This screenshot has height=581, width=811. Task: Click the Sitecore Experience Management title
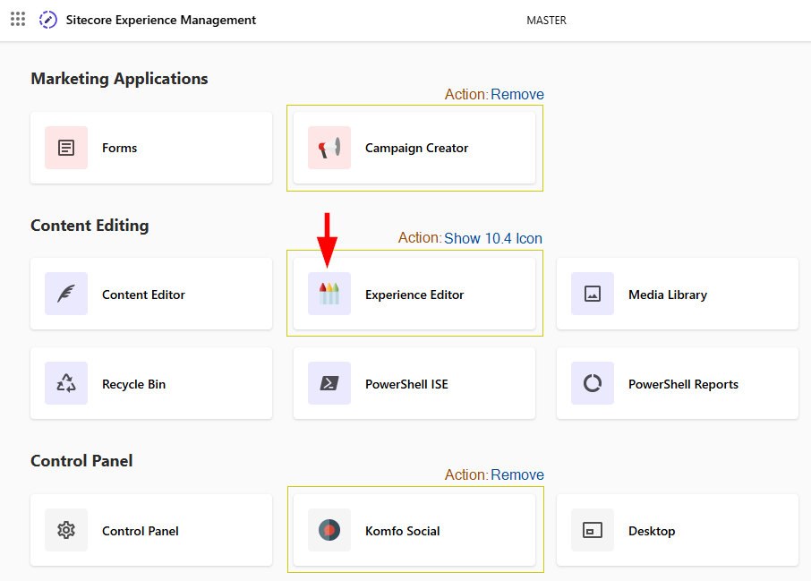pyautogui.click(x=161, y=20)
